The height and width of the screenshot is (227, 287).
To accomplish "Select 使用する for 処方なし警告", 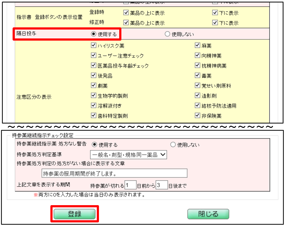I will click(95, 145).
